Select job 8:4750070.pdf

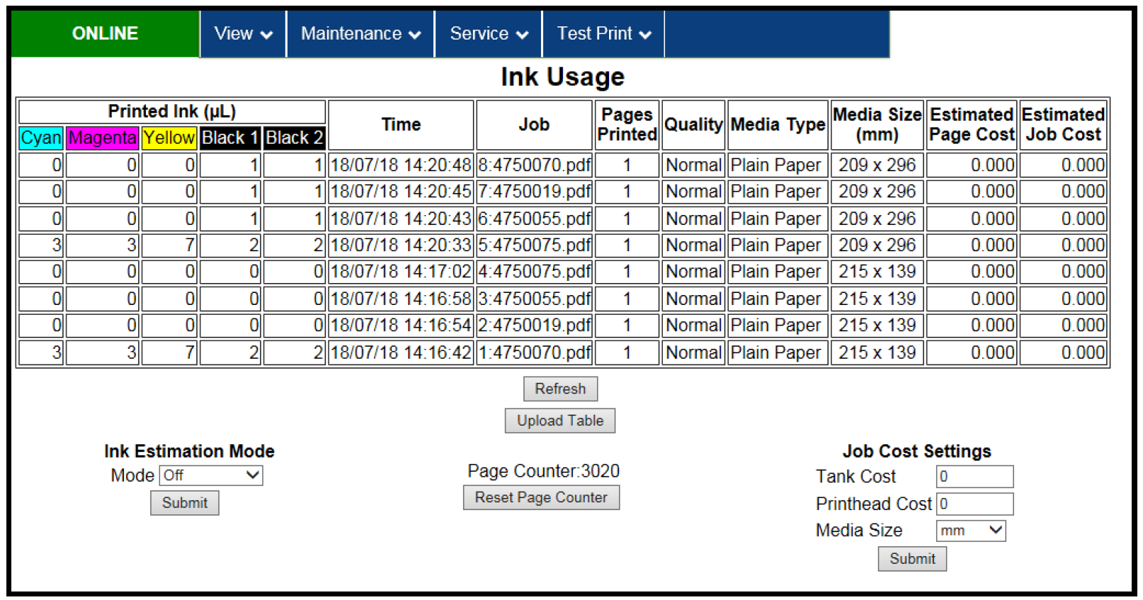tap(534, 166)
